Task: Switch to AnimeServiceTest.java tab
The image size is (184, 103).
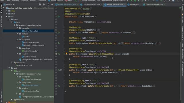Action: point(154,5)
